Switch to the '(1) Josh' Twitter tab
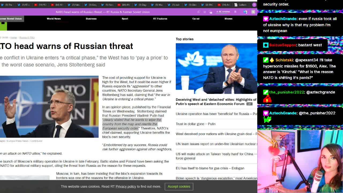Screen dimensions: 343x193 pyautogui.click(x=173, y=5)
